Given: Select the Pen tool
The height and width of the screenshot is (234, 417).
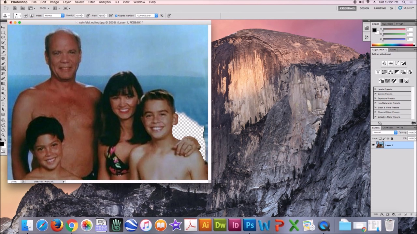Looking at the screenshot, I should [3, 99].
